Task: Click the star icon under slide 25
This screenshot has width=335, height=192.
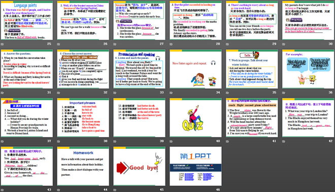Action: click(x=3, y=44)
